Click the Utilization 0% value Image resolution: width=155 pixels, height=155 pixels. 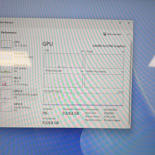(x=45, y=113)
